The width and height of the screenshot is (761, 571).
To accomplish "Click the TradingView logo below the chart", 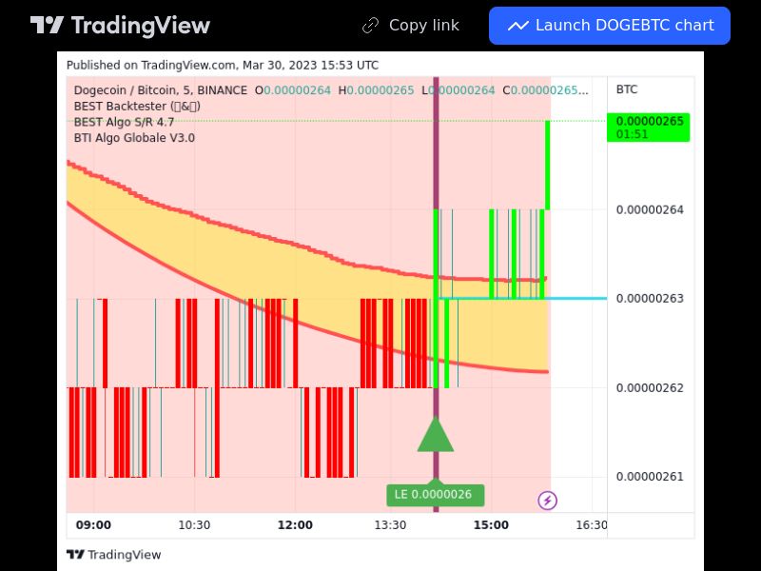I will 113,555.
